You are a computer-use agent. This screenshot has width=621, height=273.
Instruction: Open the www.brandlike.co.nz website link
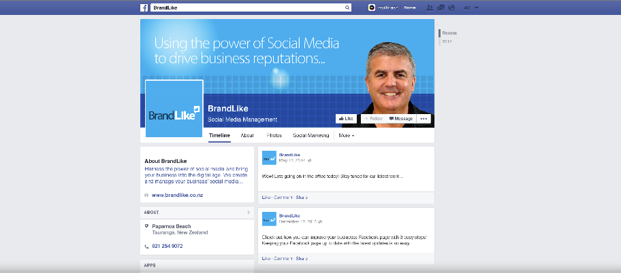[178, 195]
